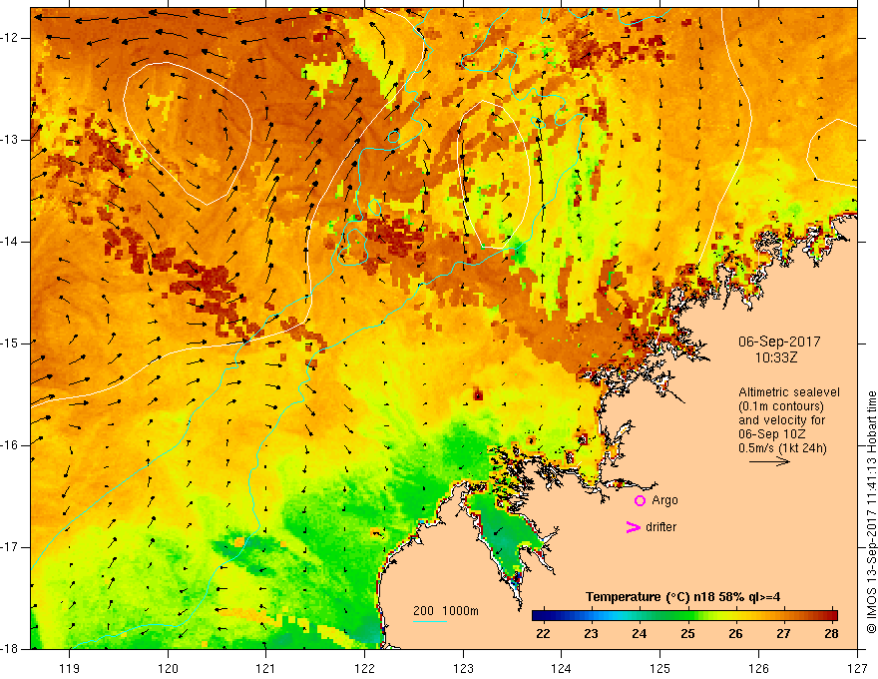
Task: Click the colorbar tick label "23"
Action: click(591, 634)
